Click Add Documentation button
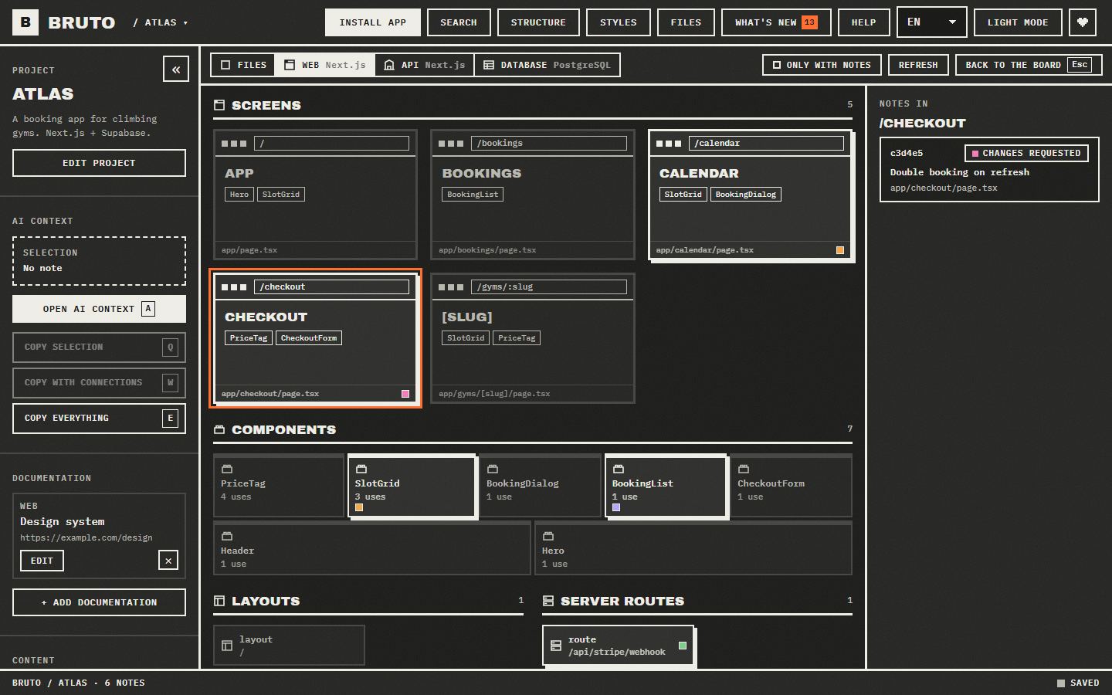 (99, 602)
